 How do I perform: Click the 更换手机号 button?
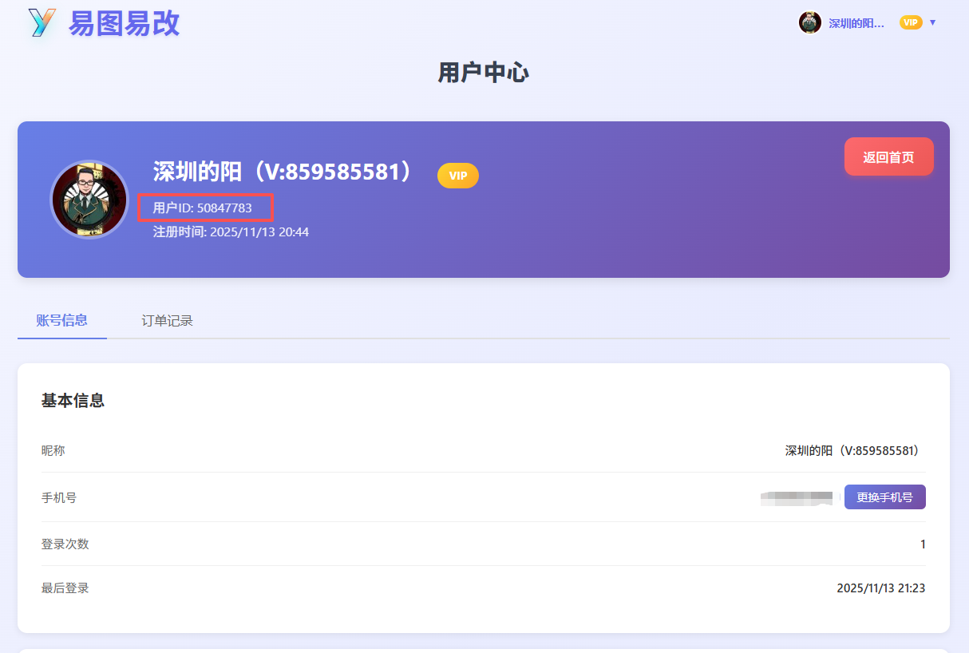[884, 497]
